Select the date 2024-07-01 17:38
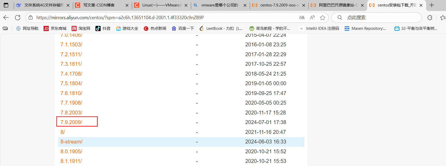This screenshot has width=446, height=166. click(266, 122)
